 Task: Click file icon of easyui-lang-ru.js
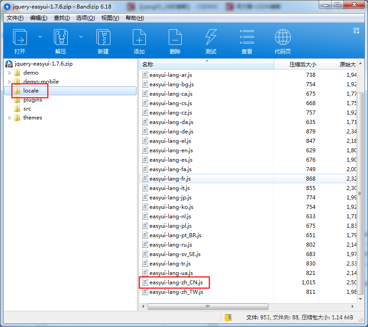pos(145,245)
